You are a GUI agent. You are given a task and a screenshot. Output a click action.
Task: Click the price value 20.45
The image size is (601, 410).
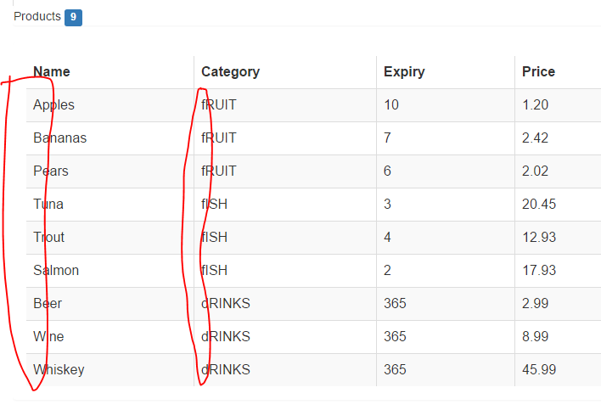540,204
